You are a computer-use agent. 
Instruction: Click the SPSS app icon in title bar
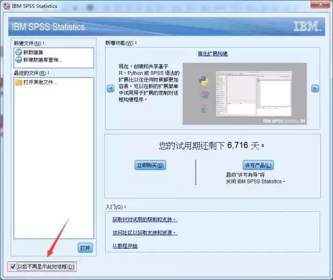pyautogui.click(x=6, y=6)
